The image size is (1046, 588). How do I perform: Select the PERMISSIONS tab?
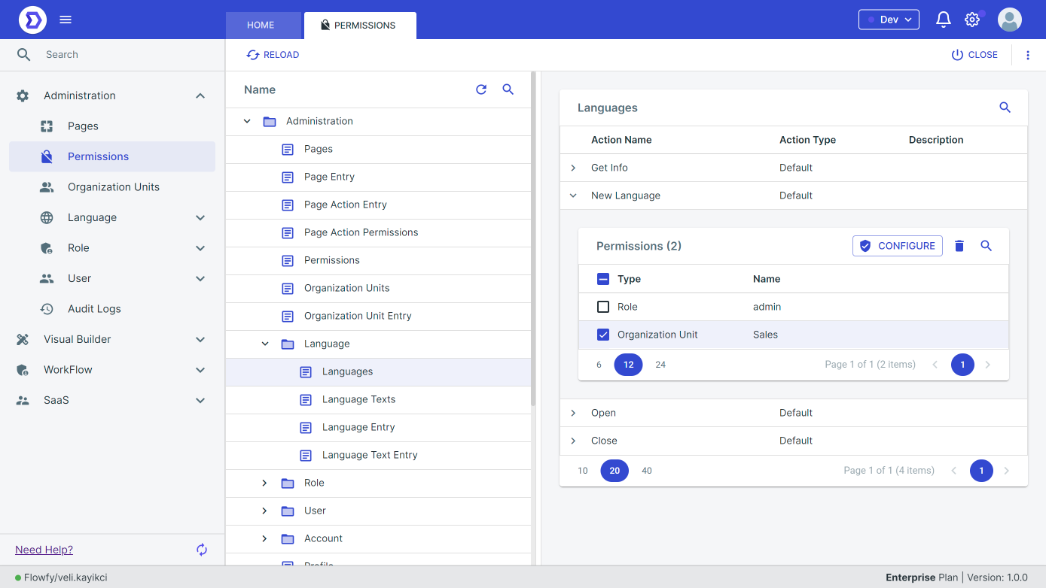pyautogui.click(x=359, y=25)
